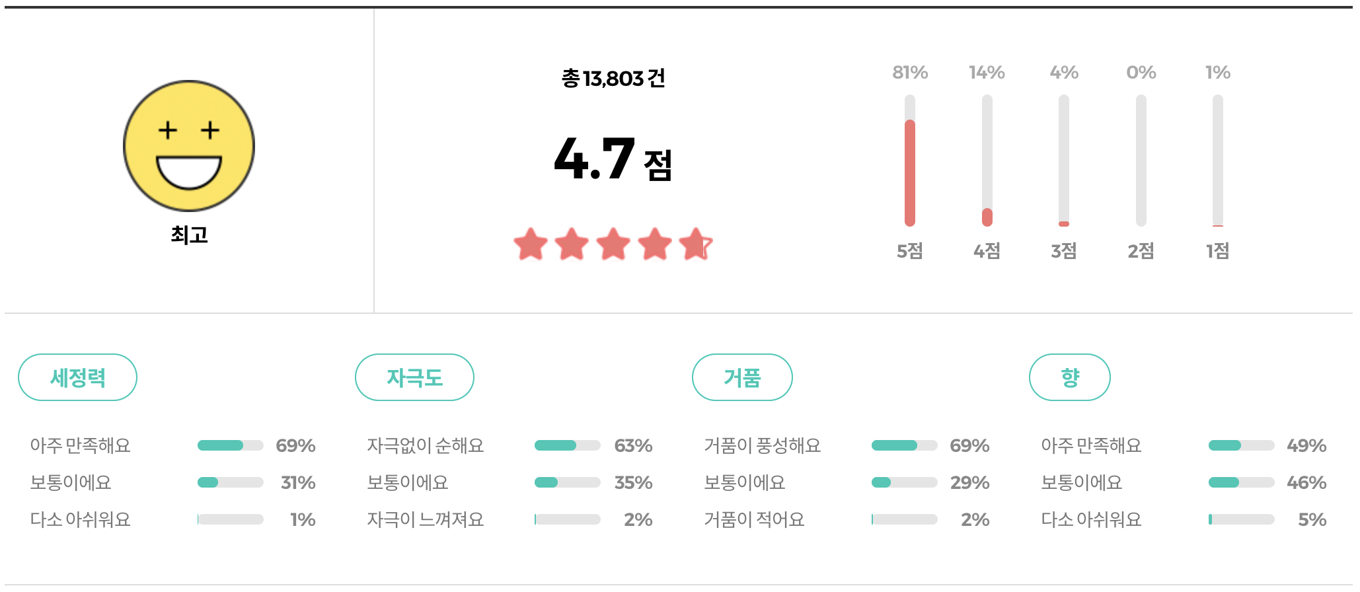Open the 2점 rating details
The image size is (1360, 592).
(1141, 162)
